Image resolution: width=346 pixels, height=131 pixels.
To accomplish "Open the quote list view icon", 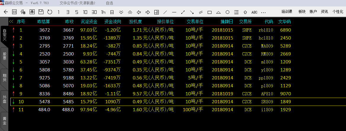I will 14,12.
